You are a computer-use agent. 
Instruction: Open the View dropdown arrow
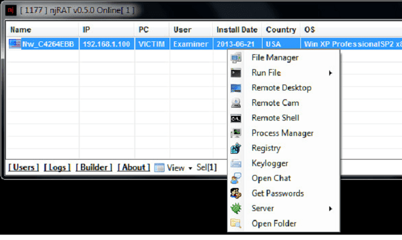point(190,168)
